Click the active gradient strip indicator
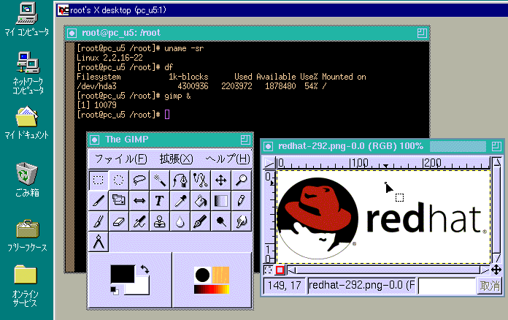 tap(212, 289)
